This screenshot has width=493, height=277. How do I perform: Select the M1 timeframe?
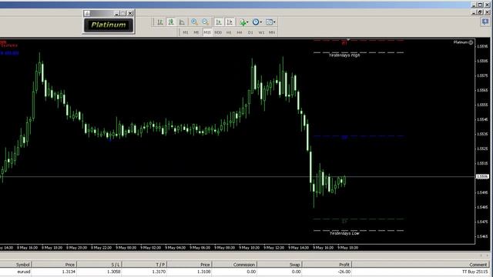coord(186,32)
